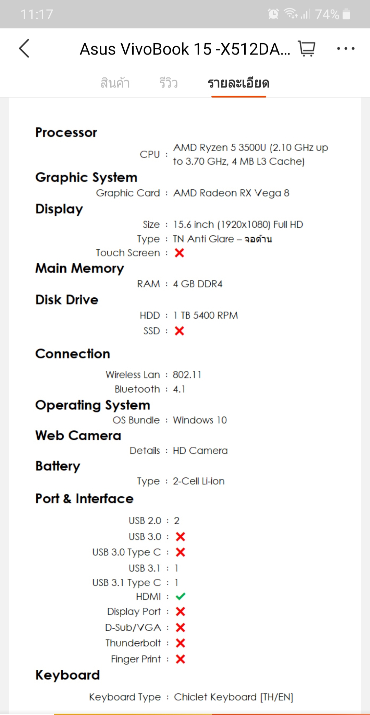This screenshot has height=715, width=370.
Task: Select the รายละเอียด tab
Action: tap(238, 83)
